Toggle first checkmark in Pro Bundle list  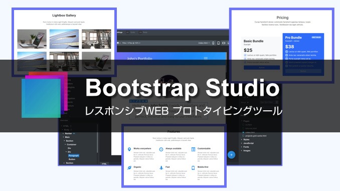point(287,52)
